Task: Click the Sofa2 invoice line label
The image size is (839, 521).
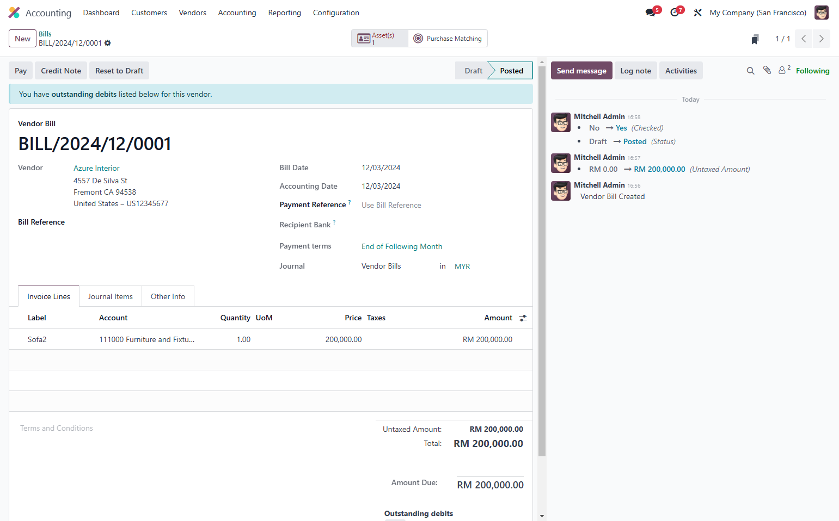Action: (x=37, y=339)
